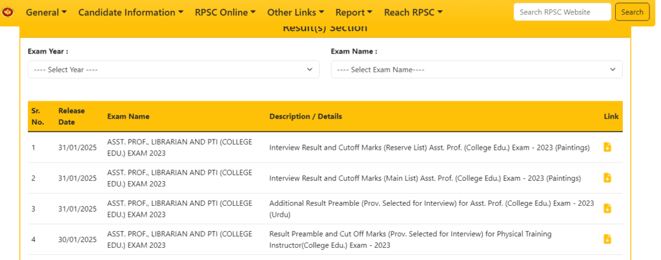Click the Exam Name label above dropdown

pyautogui.click(x=354, y=52)
